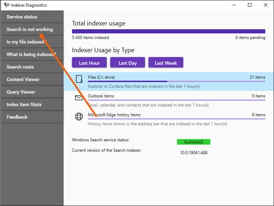Open the Service status page

coord(32,17)
